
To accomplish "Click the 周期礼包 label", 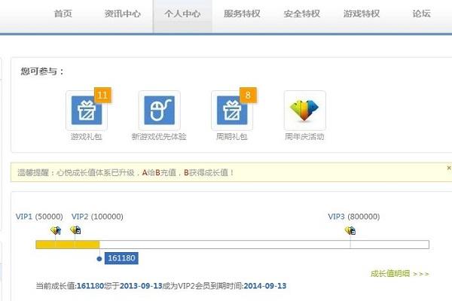I will pyautogui.click(x=232, y=136).
